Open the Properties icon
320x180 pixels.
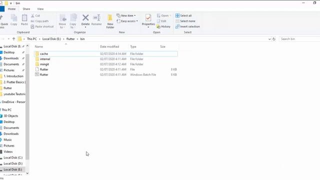[148, 18]
